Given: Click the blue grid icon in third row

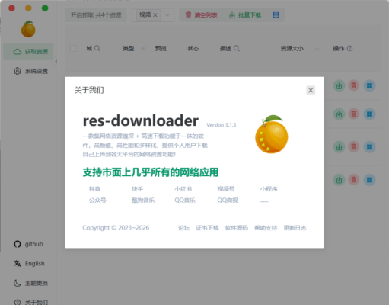Looking at the screenshot, I should click(x=369, y=147).
